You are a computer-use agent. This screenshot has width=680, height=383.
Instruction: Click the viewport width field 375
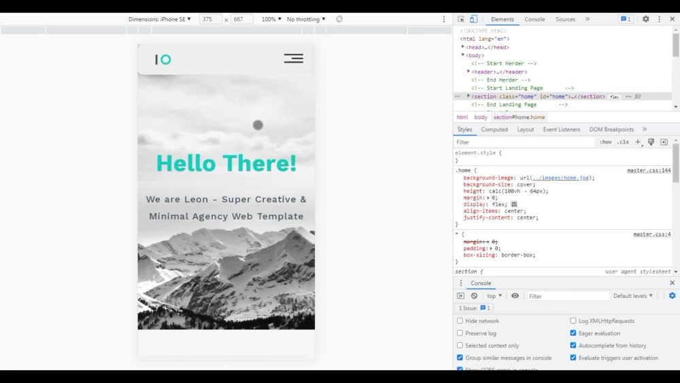coord(210,19)
